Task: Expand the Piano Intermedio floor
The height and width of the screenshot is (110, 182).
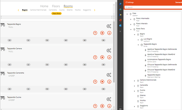Action: click(131, 19)
